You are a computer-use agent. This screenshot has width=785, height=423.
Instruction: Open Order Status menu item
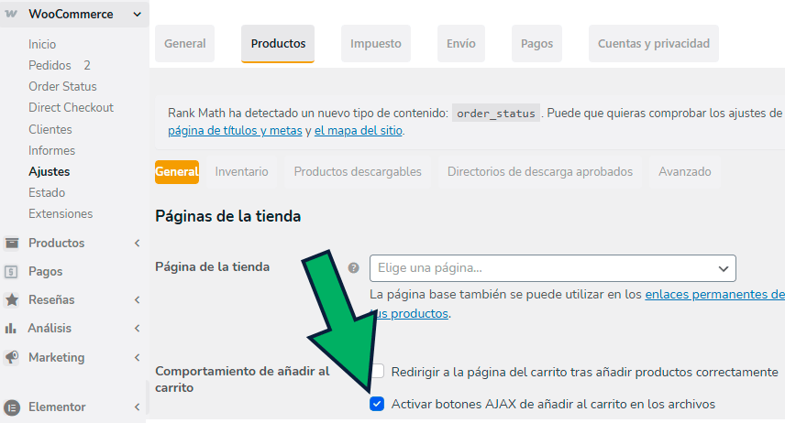[62, 86]
